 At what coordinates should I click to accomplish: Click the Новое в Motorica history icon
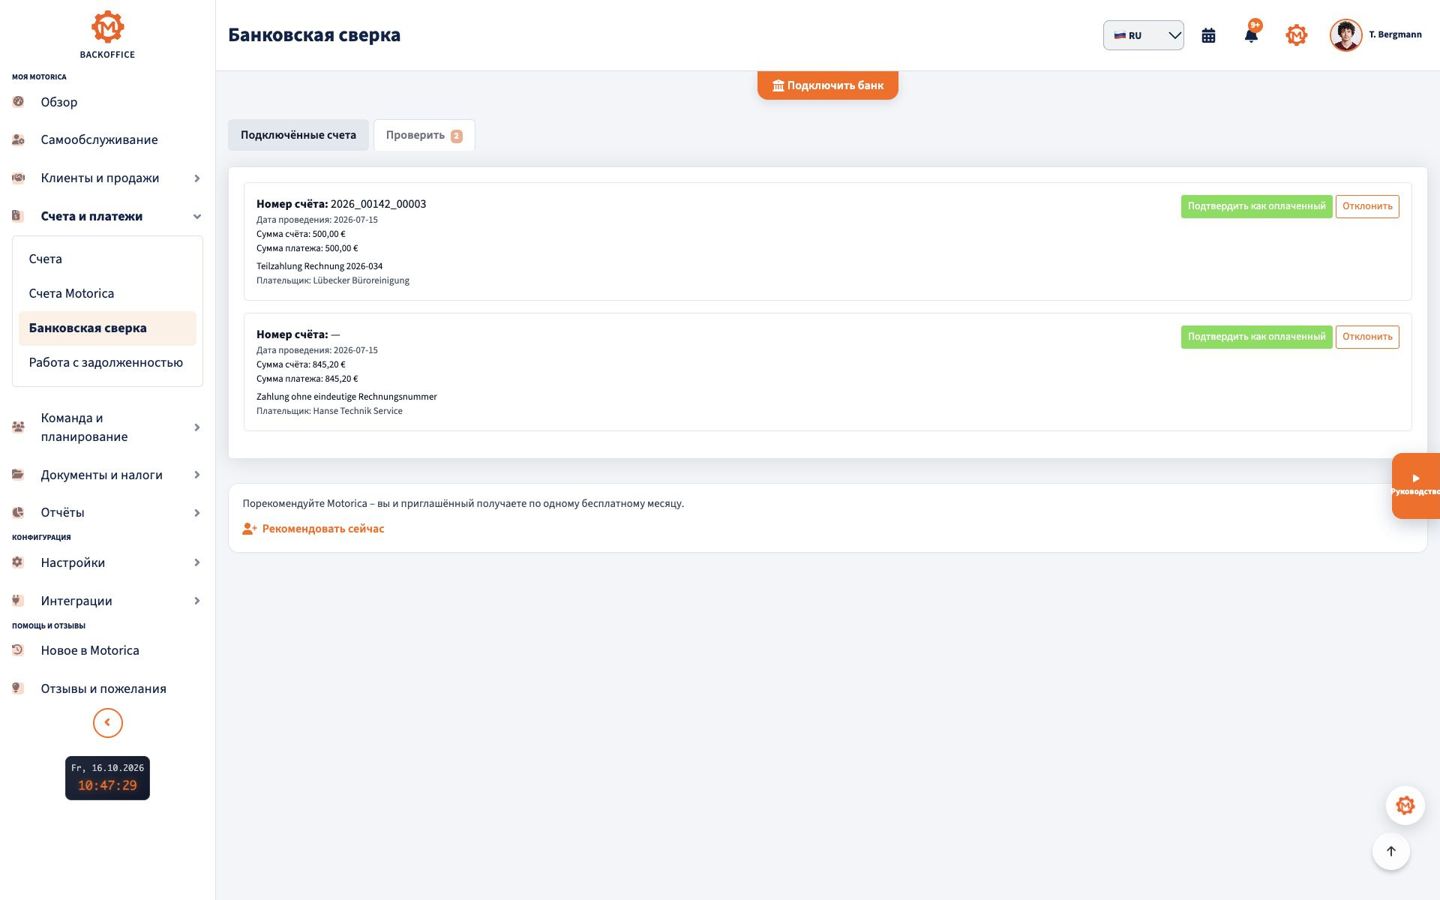click(x=18, y=649)
